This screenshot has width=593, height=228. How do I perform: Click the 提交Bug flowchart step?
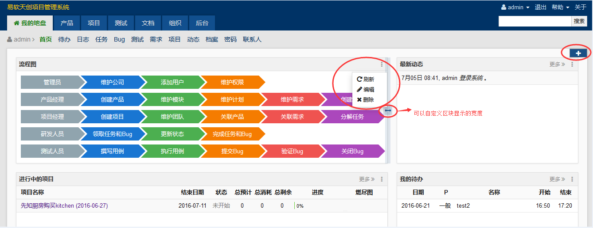(232, 151)
